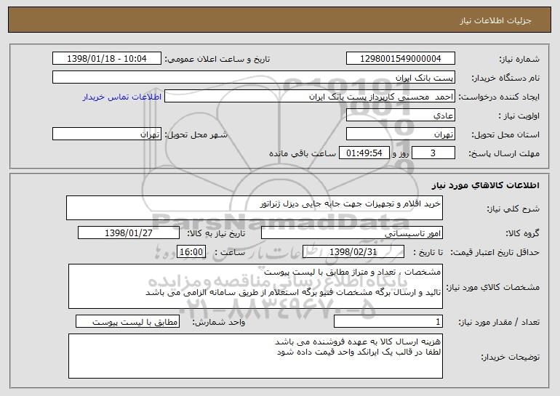Click the label اولویت نیاز
This screenshot has width=560, height=396.
coord(519,116)
